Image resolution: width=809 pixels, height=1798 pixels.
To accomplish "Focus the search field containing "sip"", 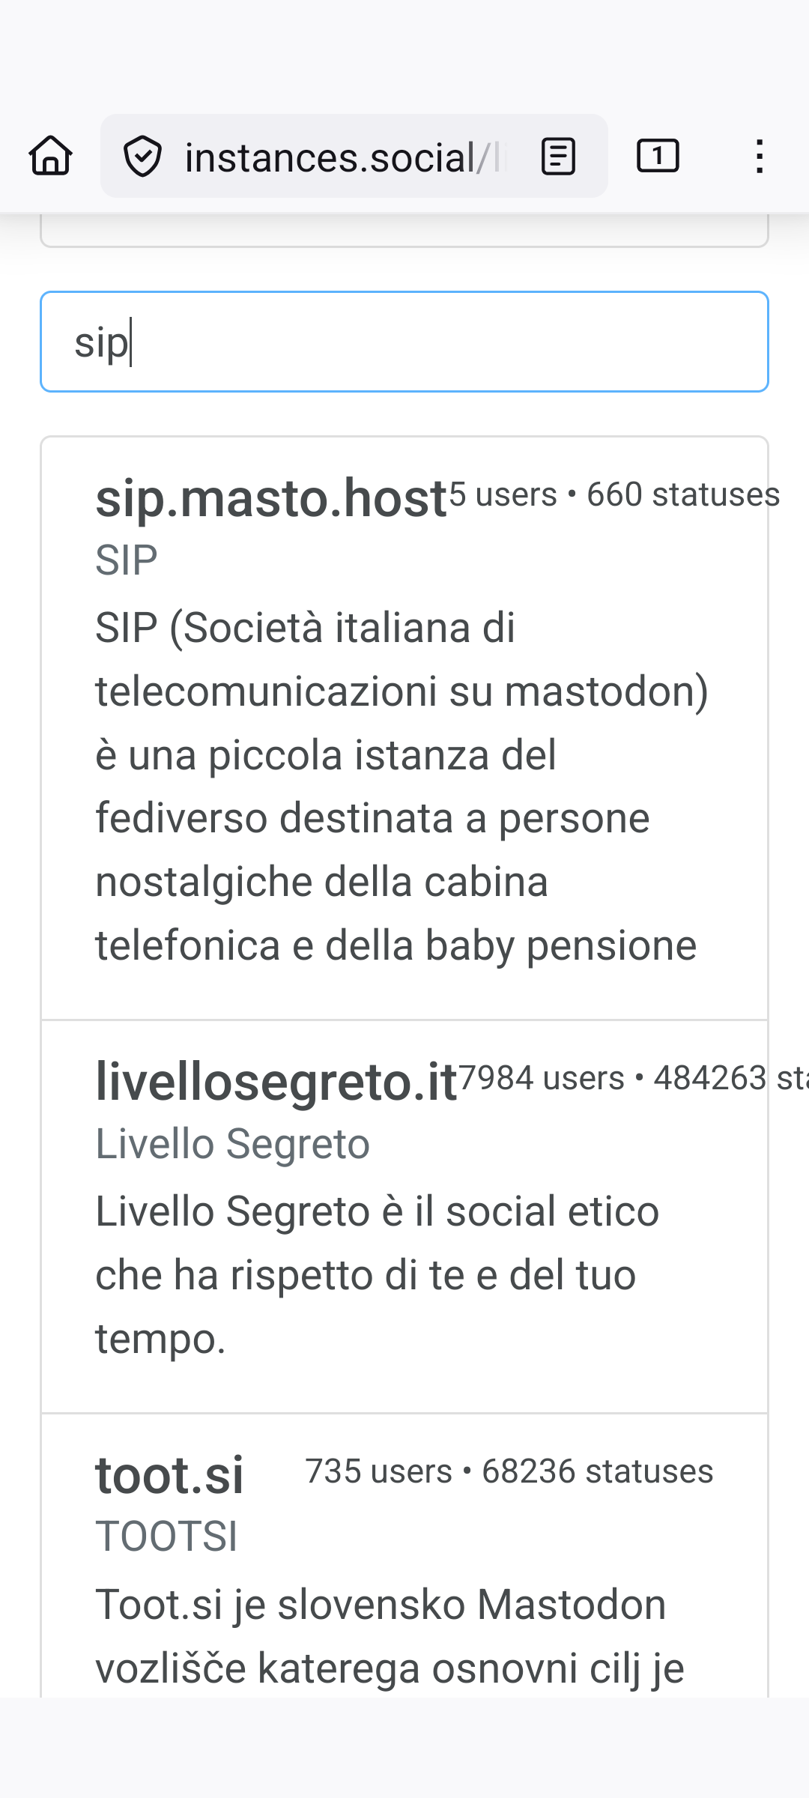I will [404, 342].
